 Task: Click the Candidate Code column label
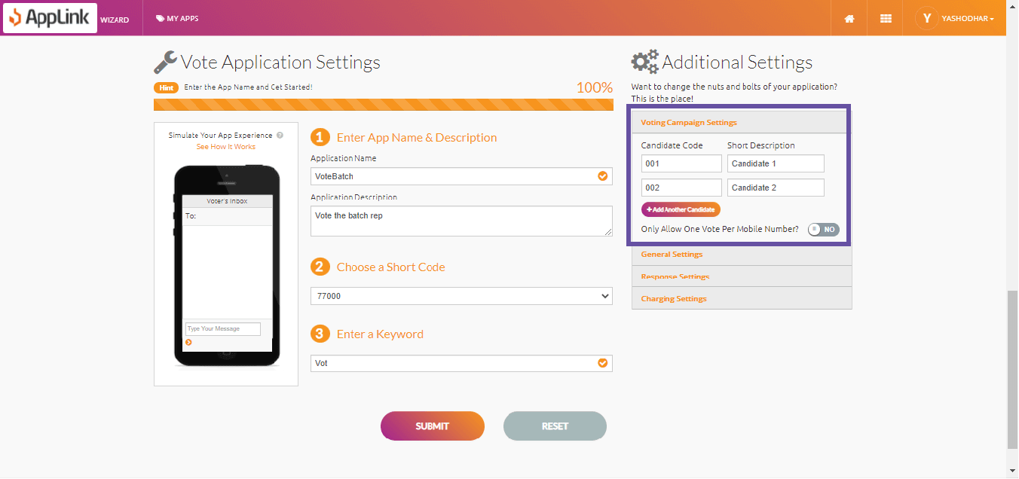pyautogui.click(x=672, y=145)
